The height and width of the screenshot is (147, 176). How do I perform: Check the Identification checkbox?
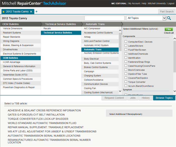coord(126,57)
